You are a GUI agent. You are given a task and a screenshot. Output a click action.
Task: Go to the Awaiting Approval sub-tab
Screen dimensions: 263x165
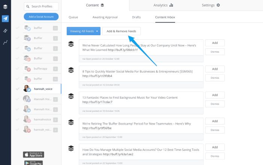(x=105, y=17)
